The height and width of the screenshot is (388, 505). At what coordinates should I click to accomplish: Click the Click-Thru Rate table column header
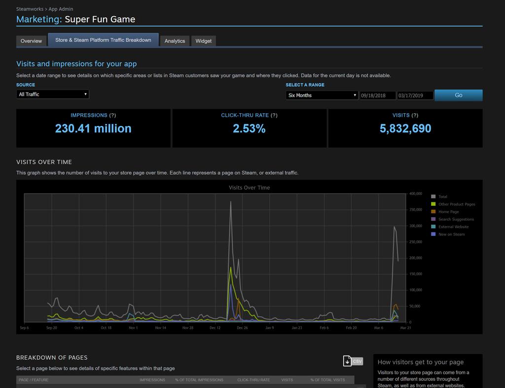(253, 380)
